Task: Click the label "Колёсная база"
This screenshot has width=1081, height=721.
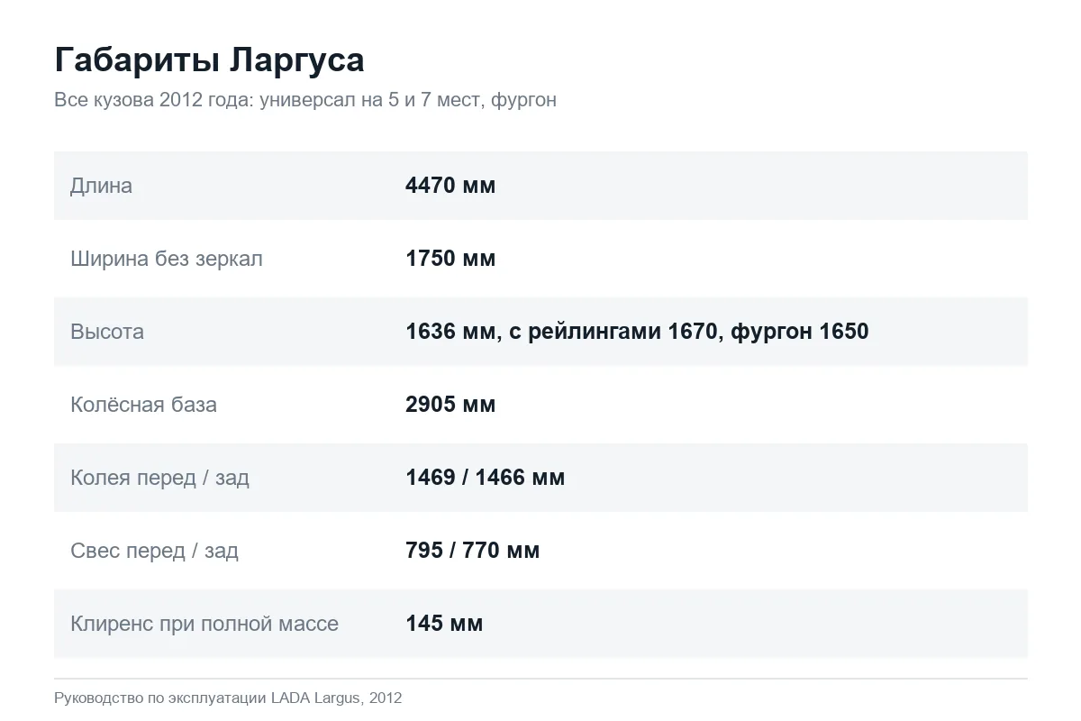Action: tap(143, 405)
